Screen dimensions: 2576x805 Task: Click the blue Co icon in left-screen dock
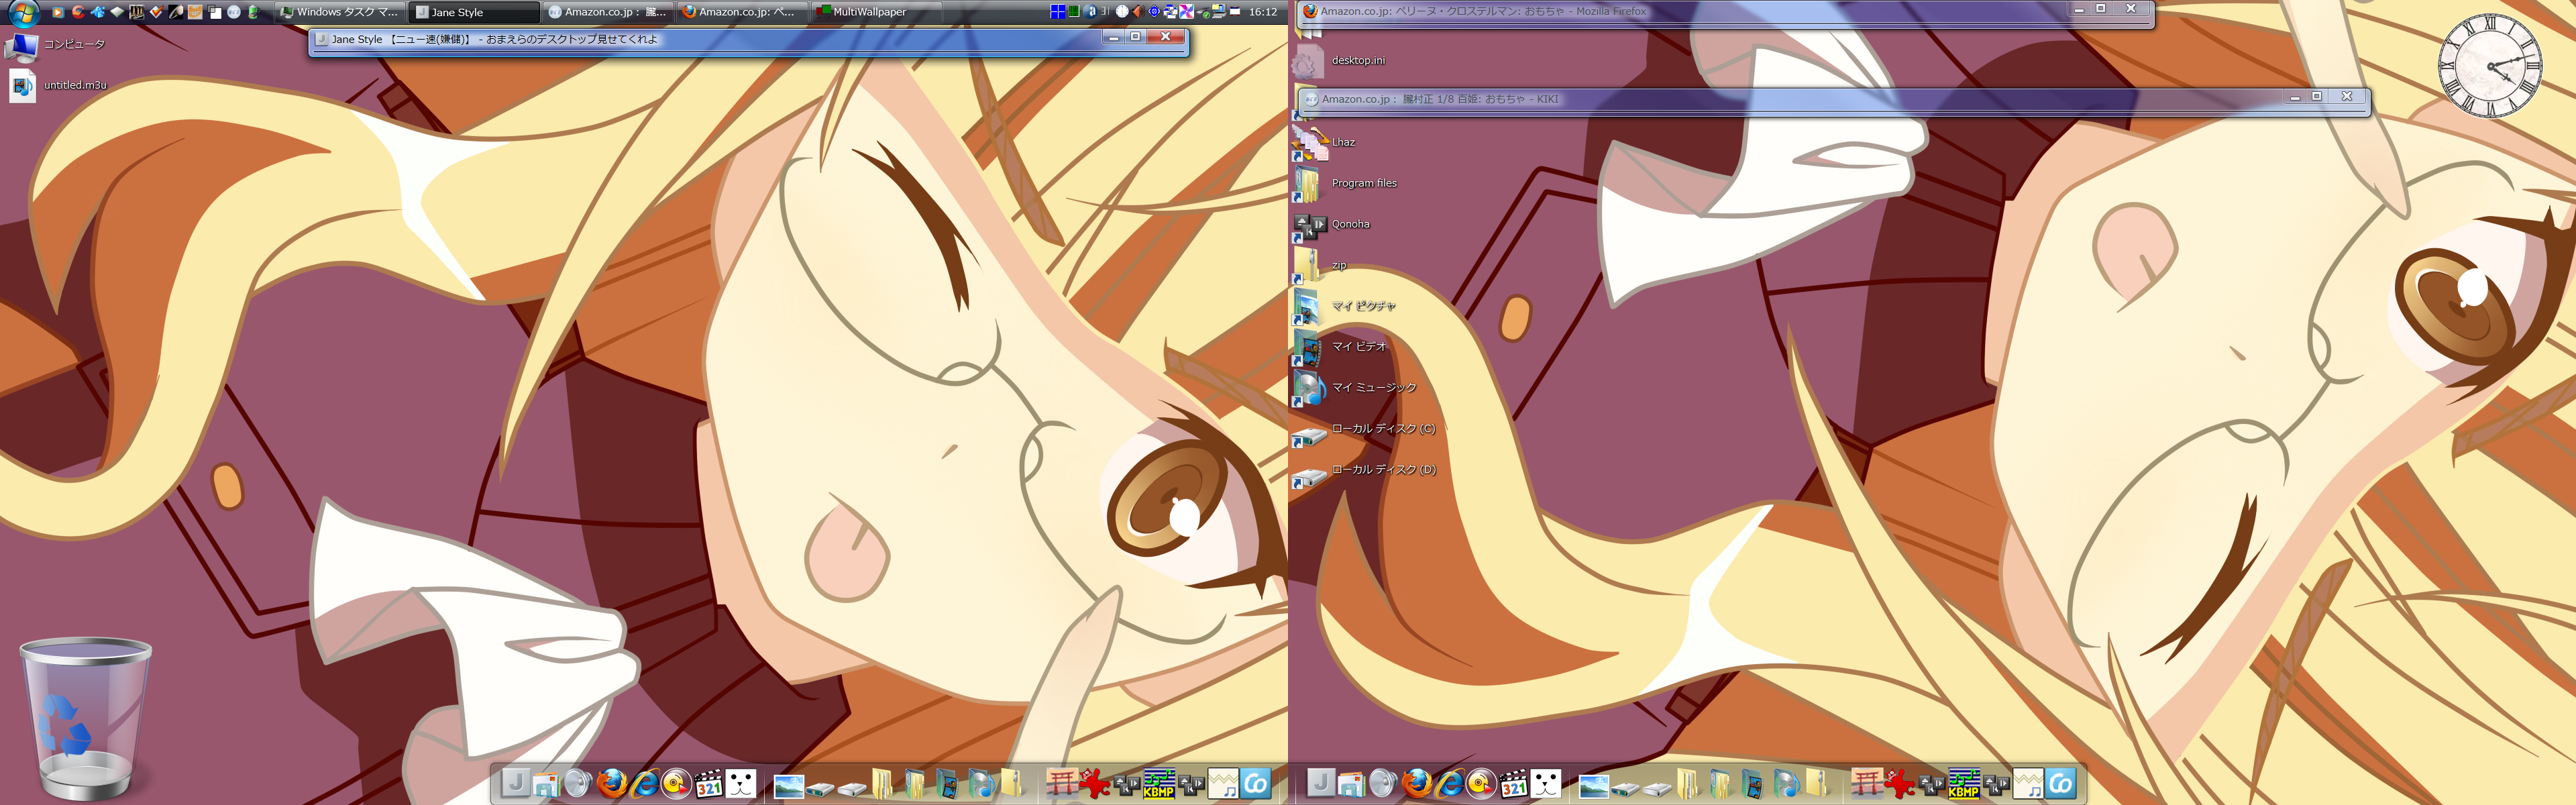[1256, 783]
